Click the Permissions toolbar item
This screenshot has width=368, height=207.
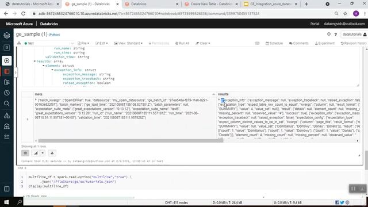(159, 43)
